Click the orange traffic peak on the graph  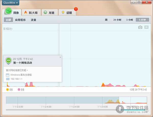point(103,84)
